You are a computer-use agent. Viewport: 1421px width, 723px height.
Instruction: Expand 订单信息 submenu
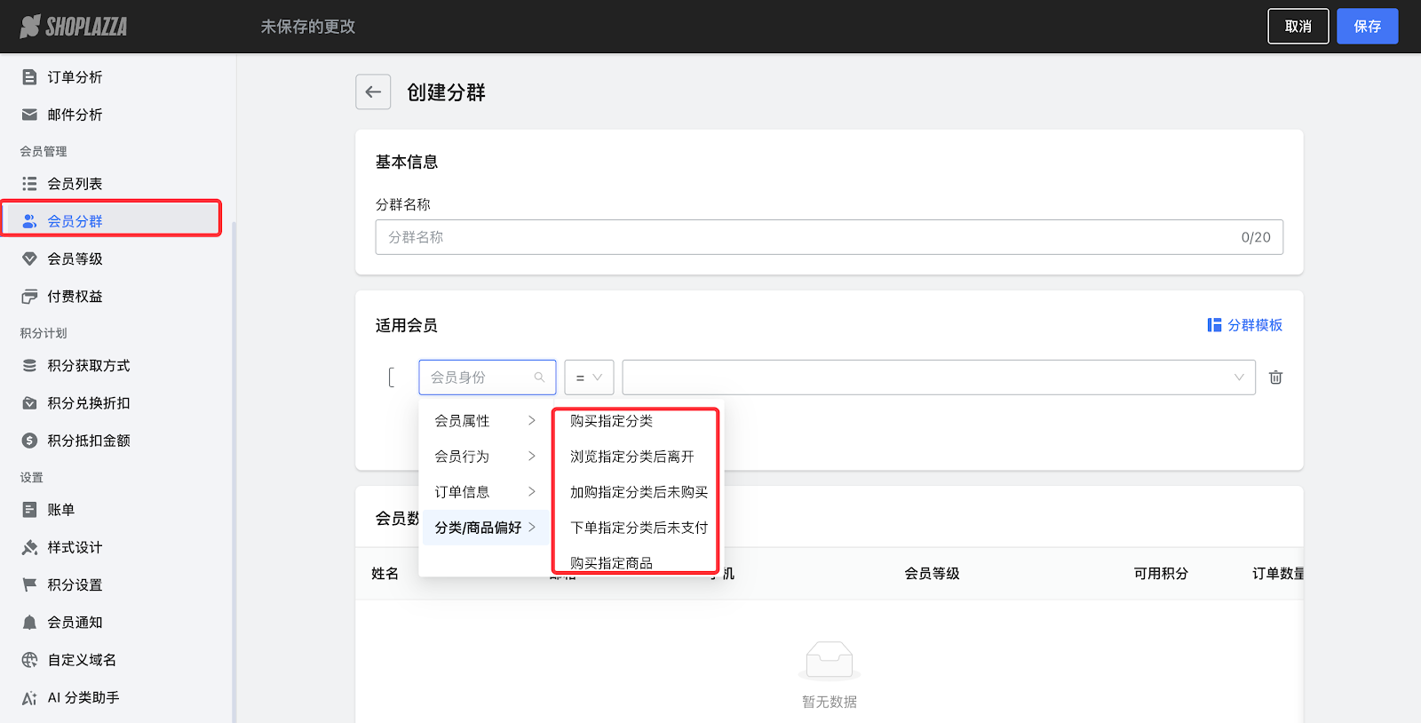coord(484,492)
